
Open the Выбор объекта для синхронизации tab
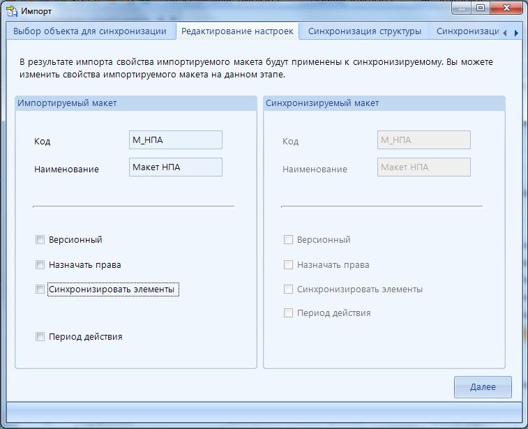click(x=89, y=31)
